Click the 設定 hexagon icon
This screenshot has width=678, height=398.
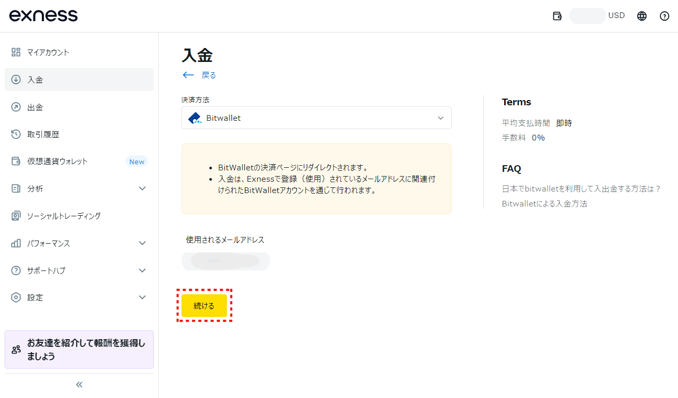tap(16, 297)
